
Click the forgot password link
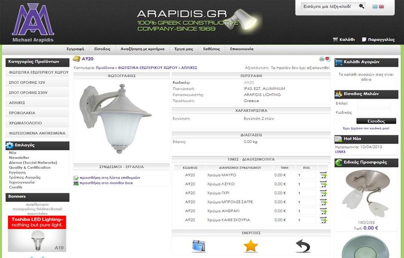(366, 128)
